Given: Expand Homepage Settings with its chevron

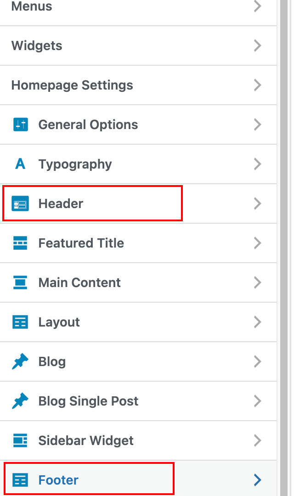Looking at the screenshot, I should [257, 85].
